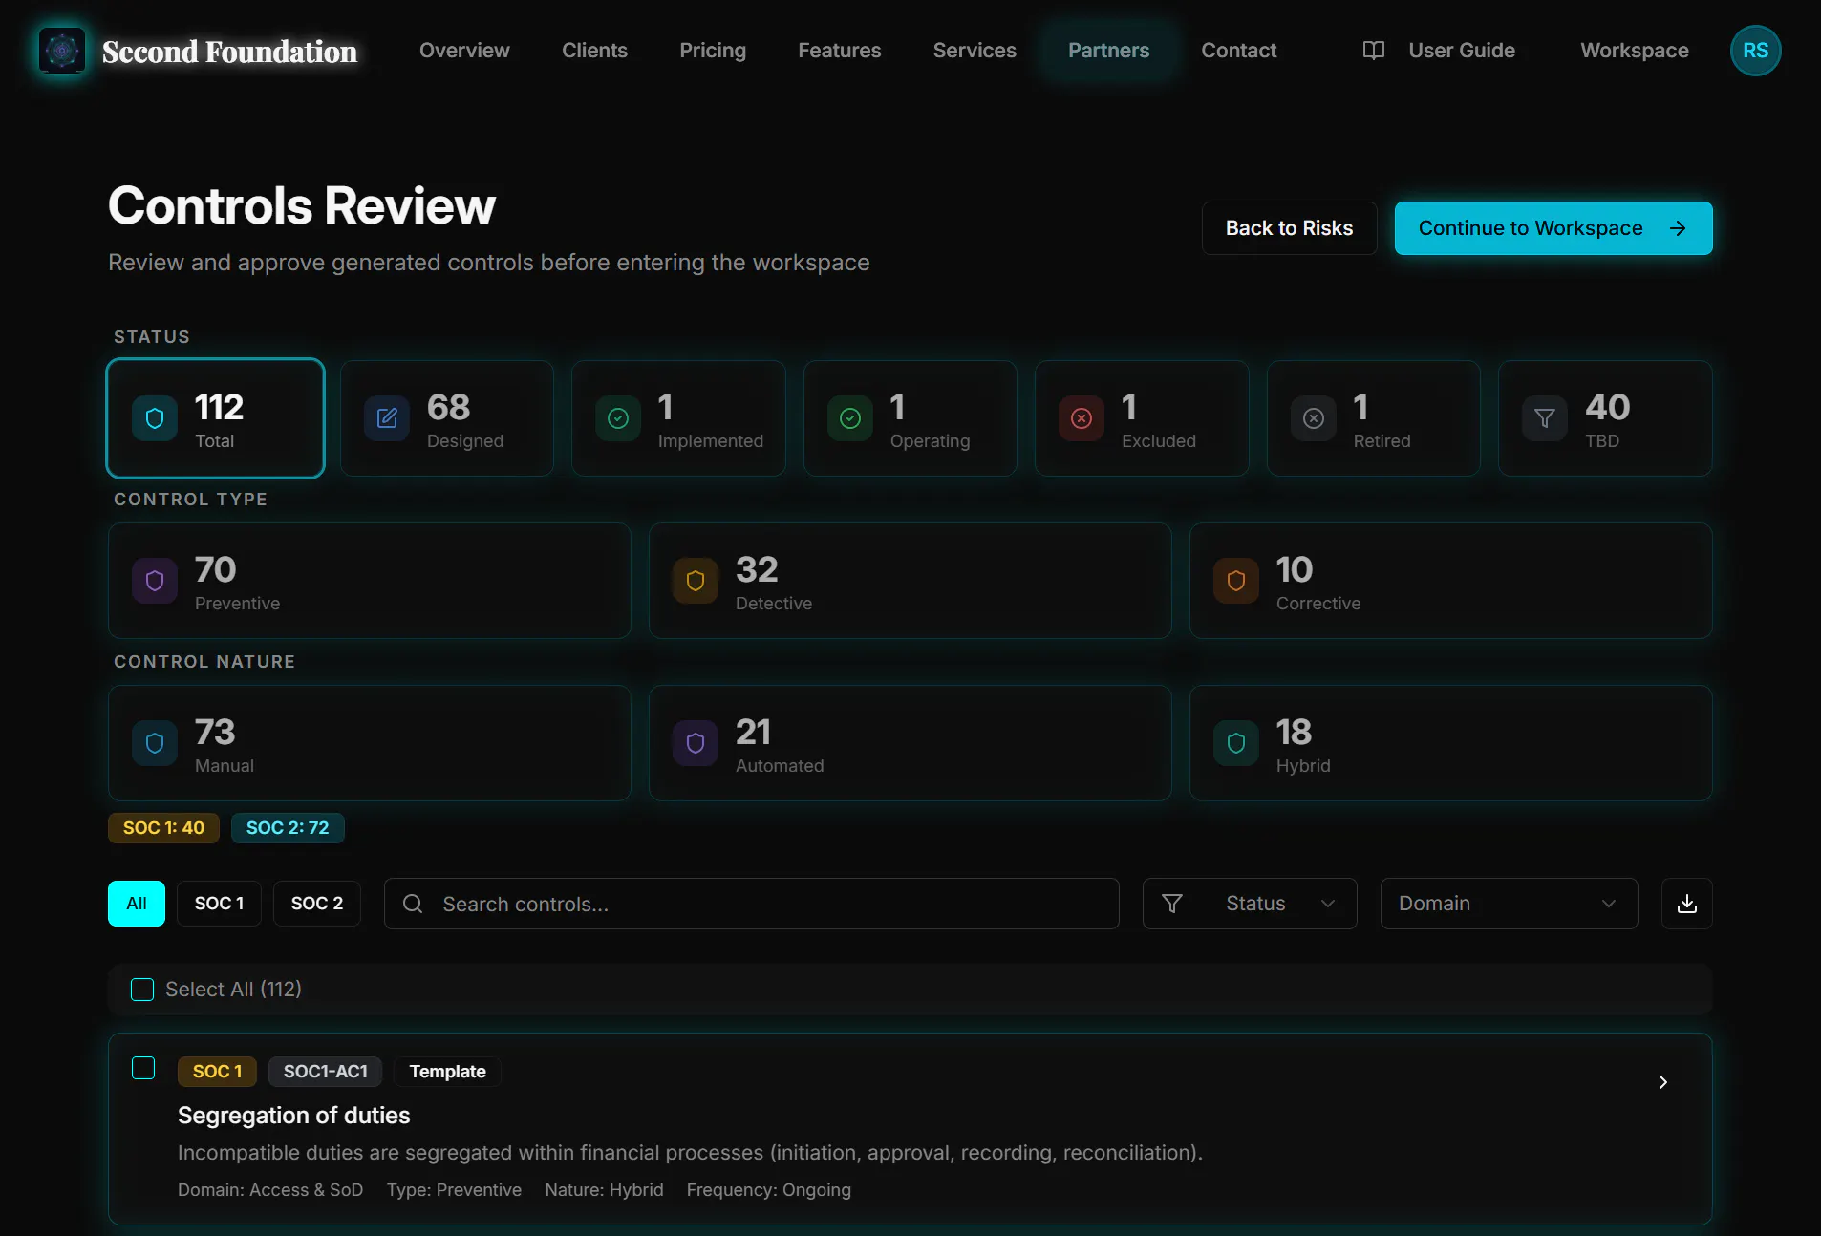
Task: Click the Hybrid shield icon
Action: [1236, 743]
